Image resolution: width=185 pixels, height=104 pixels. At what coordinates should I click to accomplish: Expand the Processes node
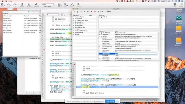(74, 26)
